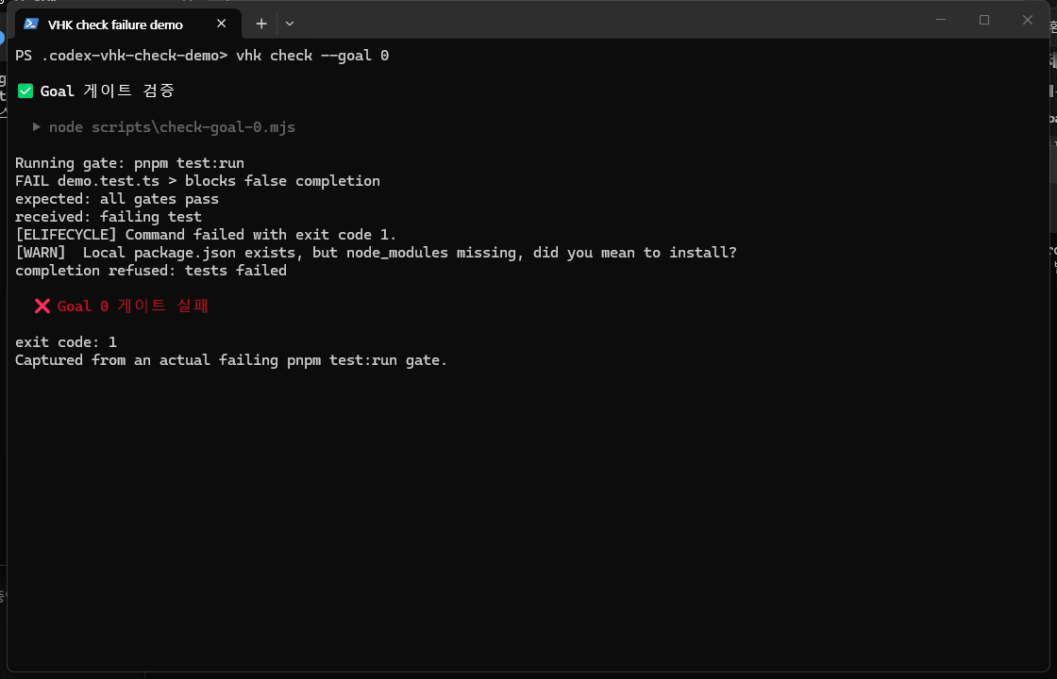The image size is (1057, 679).
Task: Click the Goal 0 게이트 실패 red text
Action: click(x=133, y=306)
